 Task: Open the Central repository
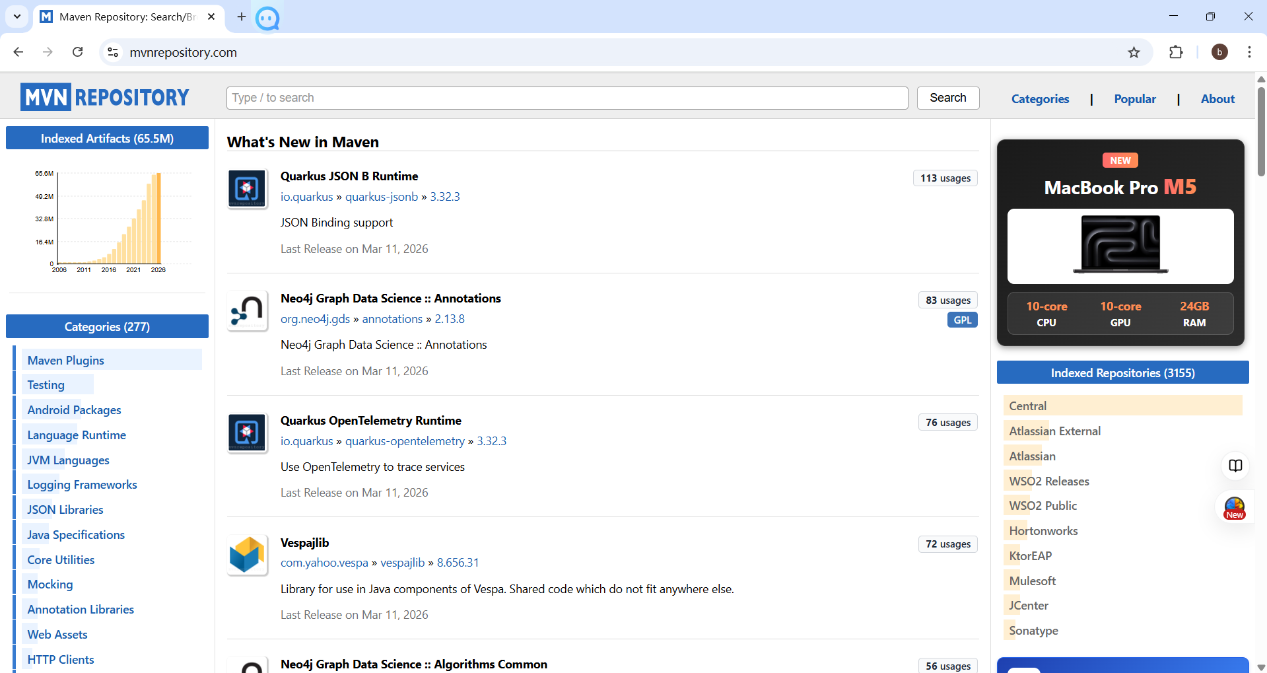coord(1028,406)
